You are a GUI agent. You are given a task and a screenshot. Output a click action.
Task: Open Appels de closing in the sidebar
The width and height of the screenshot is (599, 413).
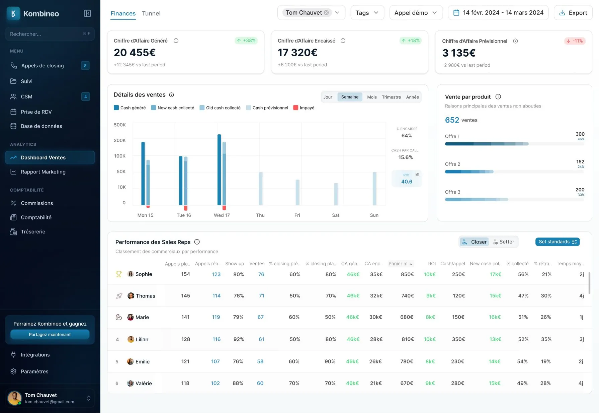click(50, 66)
